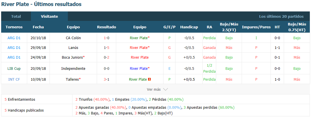The height and width of the screenshot is (117, 311).
Task: Click the Lanús team name
Action: click(x=73, y=48)
